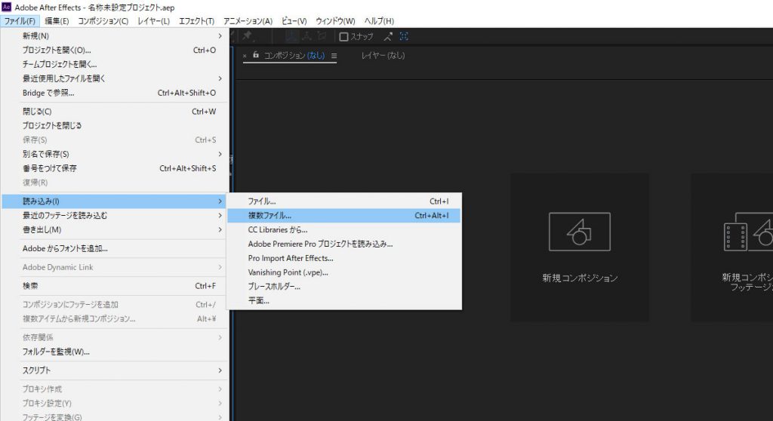Open the ファイル(F) menu

coord(20,20)
